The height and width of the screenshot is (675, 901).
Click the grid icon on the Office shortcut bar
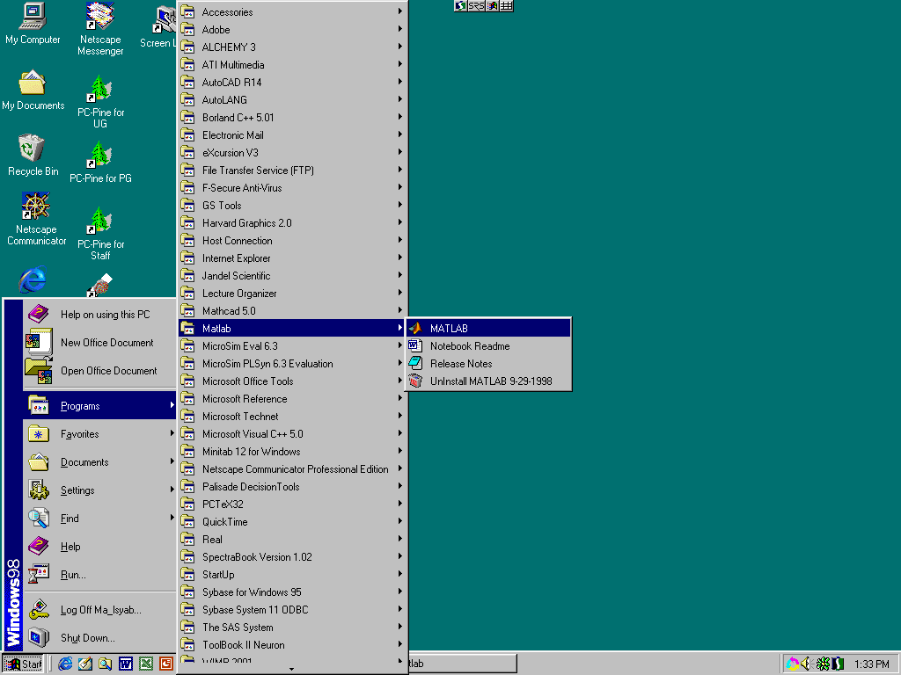(x=509, y=6)
